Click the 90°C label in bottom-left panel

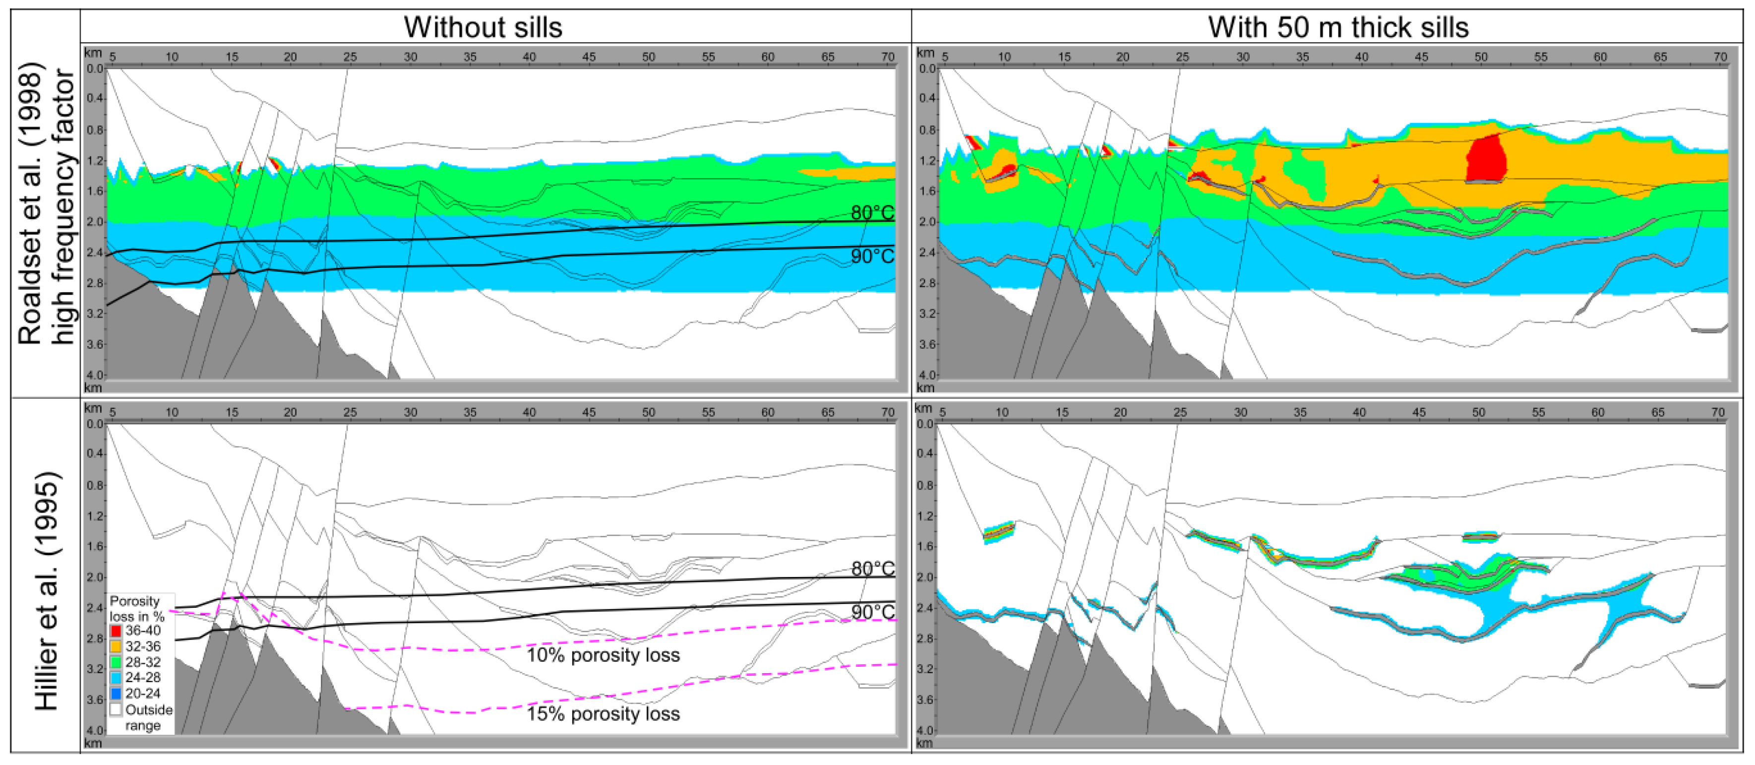click(873, 612)
